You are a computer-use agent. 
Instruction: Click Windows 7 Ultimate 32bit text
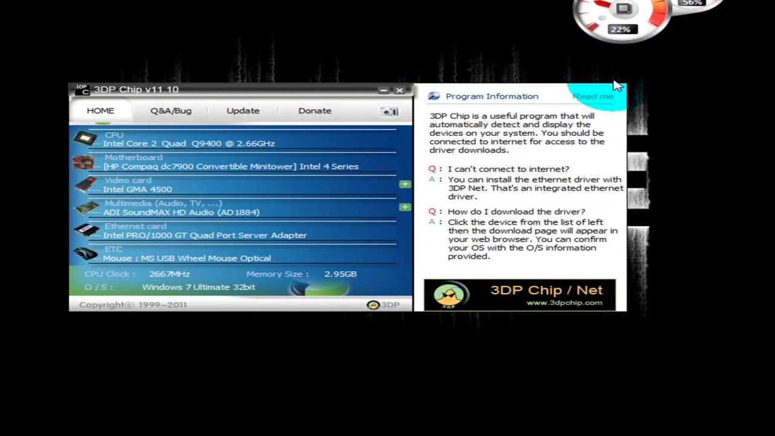point(199,287)
